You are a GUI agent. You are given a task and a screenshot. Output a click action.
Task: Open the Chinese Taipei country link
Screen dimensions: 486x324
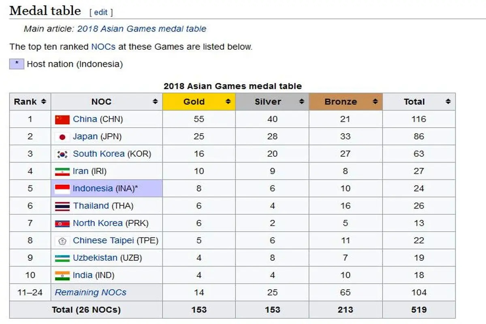103,241
